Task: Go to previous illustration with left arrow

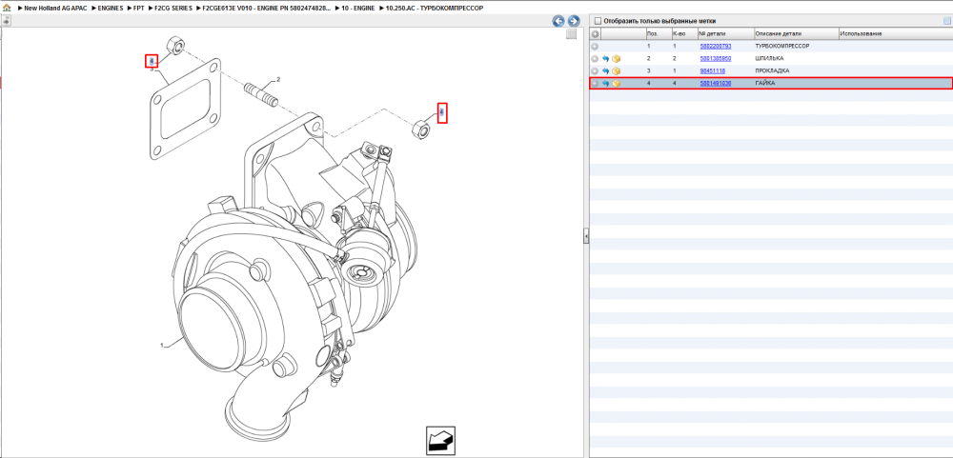Action: click(x=558, y=21)
